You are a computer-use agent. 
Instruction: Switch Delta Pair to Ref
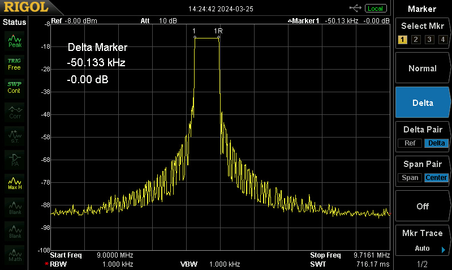pos(410,143)
